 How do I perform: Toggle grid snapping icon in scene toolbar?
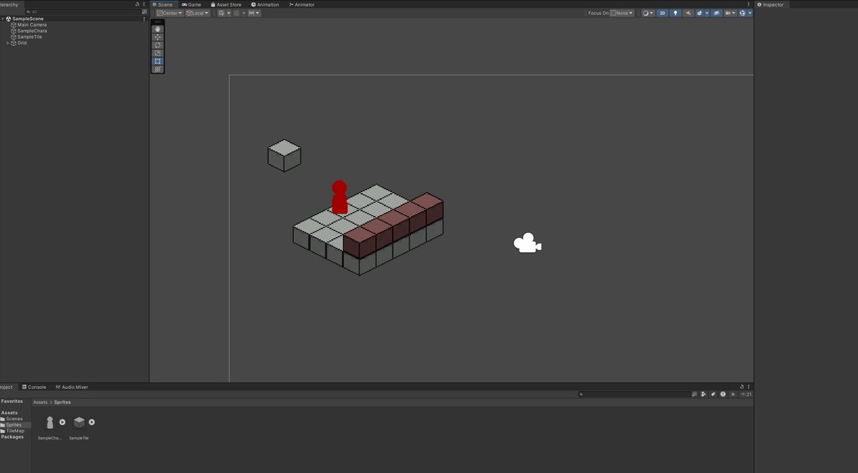click(237, 13)
